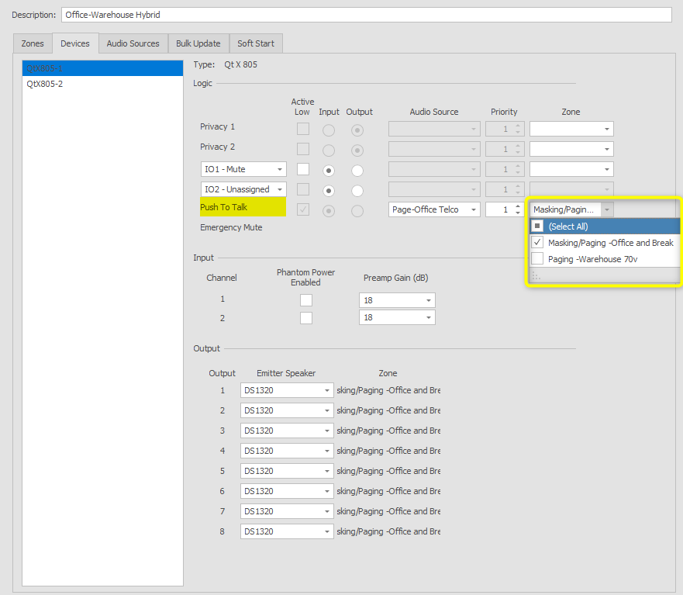This screenshot has width=683, height=595.
Task: Increase Push To Talk priority with up arrow
Action: point(518,206)
